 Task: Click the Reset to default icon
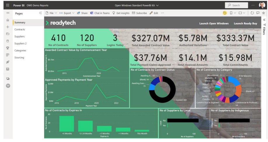[225, 13]
